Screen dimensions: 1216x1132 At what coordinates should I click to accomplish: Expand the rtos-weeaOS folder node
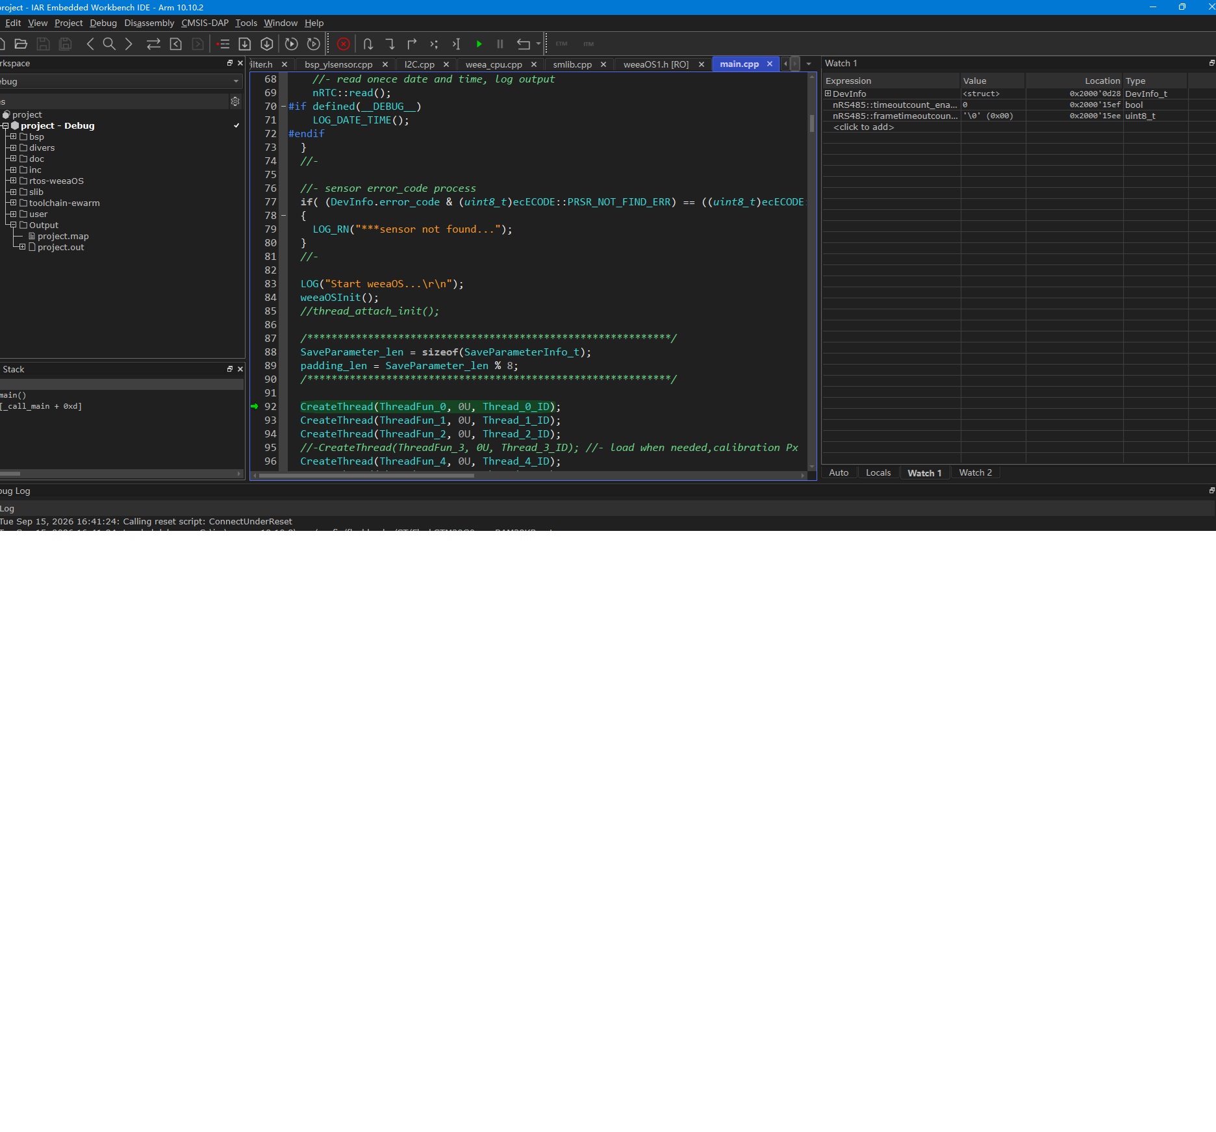(13, 181)
